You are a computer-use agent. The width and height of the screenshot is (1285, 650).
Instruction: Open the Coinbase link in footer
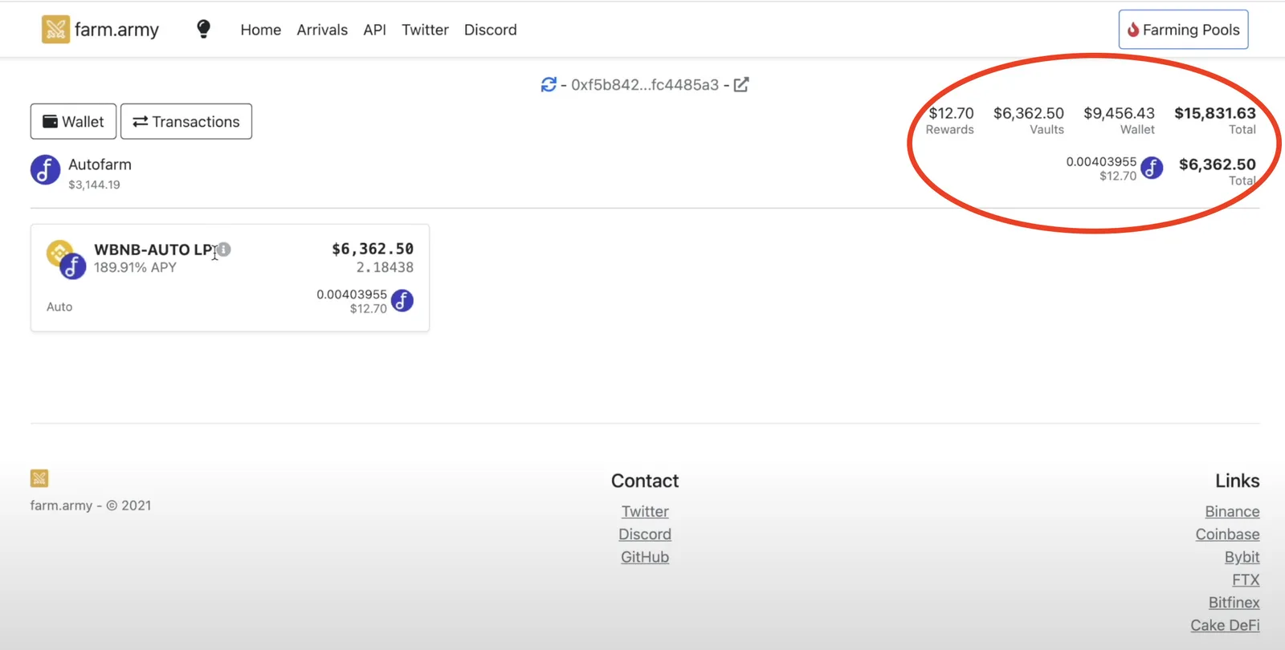click(x=1227, y=534)
